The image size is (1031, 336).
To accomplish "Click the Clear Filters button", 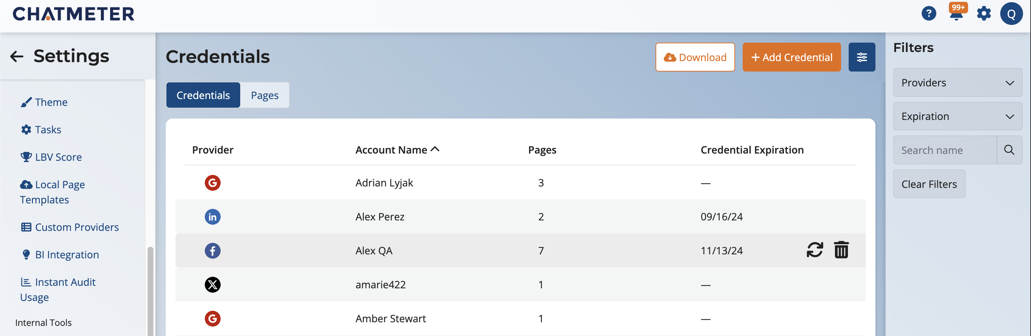I will pyautogui.click(x=929, y=184).
